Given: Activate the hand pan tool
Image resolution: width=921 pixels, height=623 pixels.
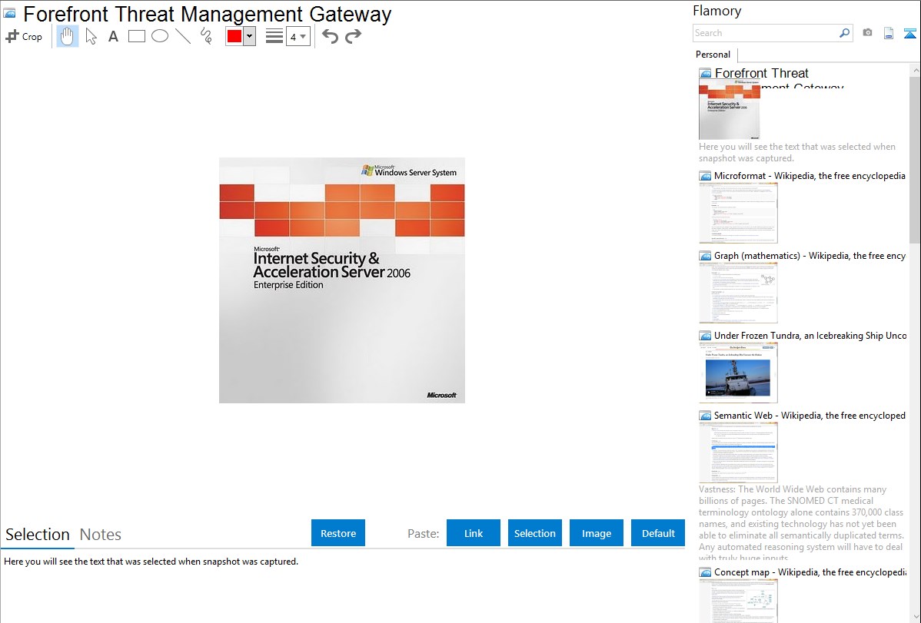Looking at the screenshot, I should [x=67, y=36].
